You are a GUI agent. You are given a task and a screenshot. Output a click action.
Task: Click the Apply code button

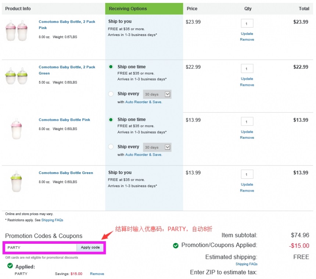[x=90, y=247]
